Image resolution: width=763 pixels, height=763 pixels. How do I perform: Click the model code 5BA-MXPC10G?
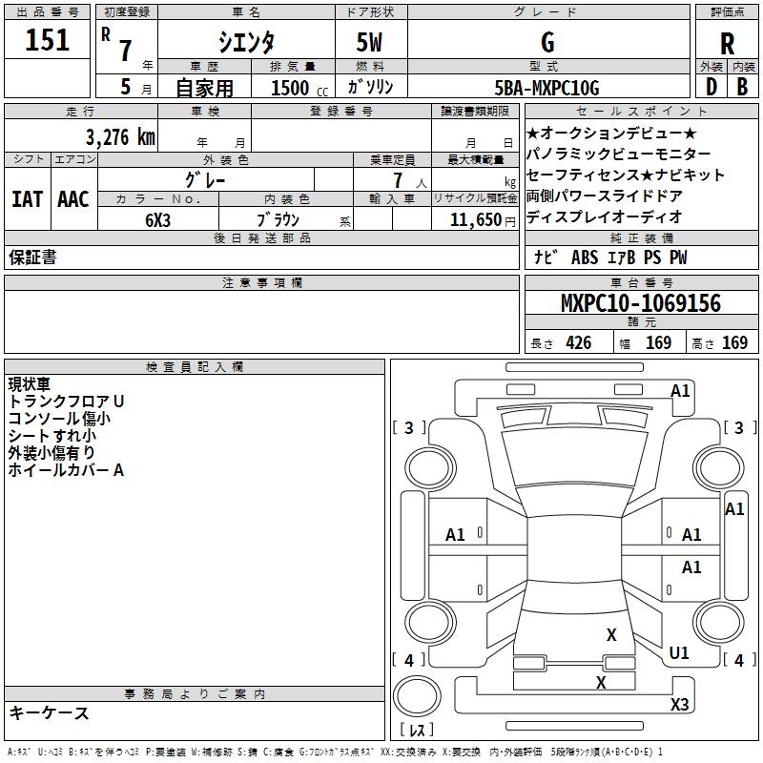pos(546,88)
